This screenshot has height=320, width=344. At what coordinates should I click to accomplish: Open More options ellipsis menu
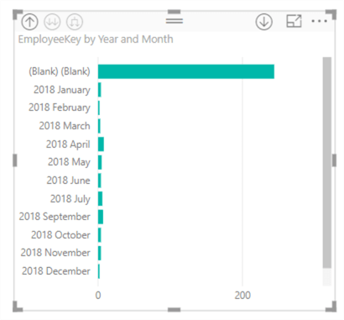(x=320, y=21)
